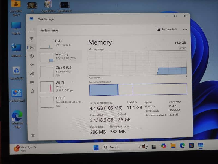
Task: Select Microsoft Edge desktop shortcut
Action: (17, 119)
